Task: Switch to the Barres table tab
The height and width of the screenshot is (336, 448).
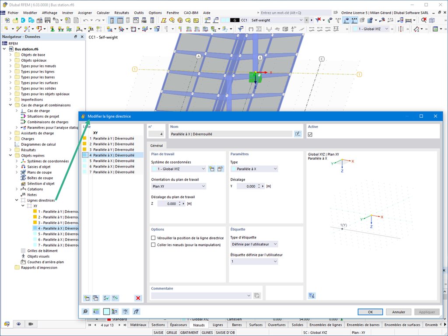Action: [x=237, y=325]
